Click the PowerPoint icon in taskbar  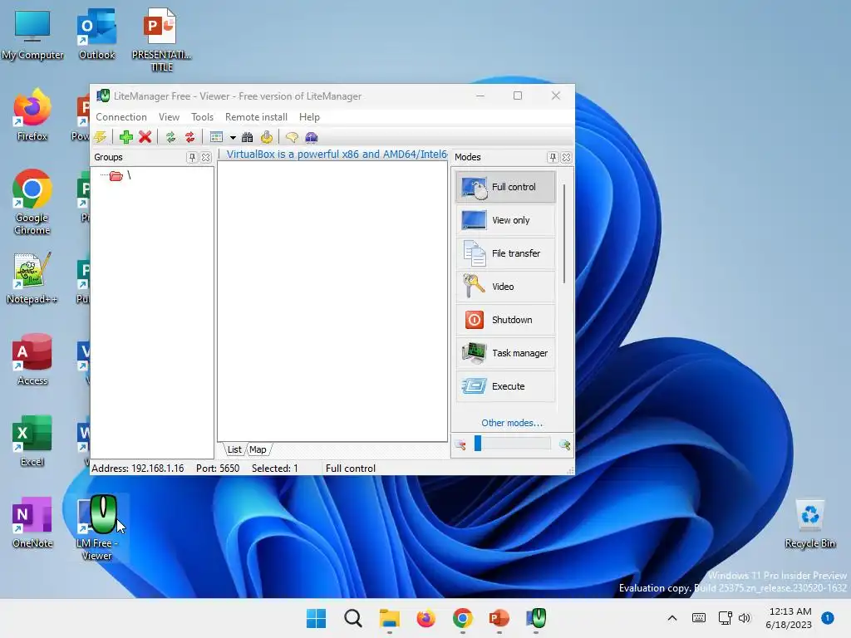click(499, 618)
